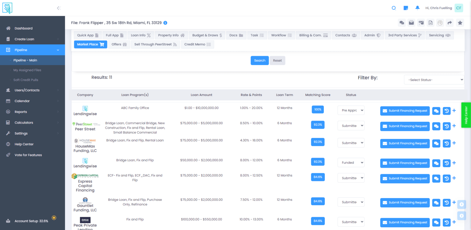Screen dimensions: 471x230
Task: Click the Account Setup 32.6% progress item
Action: (32, 221)
